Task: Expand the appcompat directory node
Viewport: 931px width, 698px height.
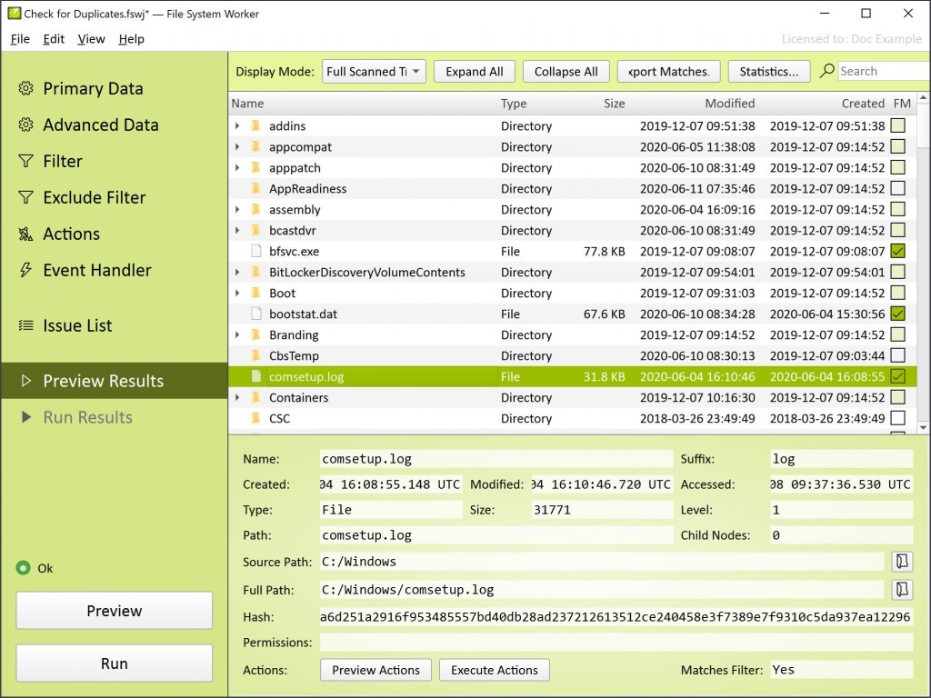Action: pyautogui.click(x=237, y=147)
